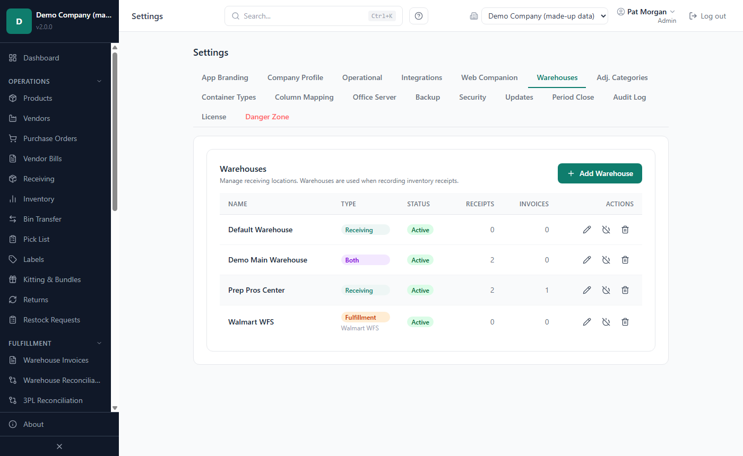Collapse the FULFILLMENT section
The image size is (743, 456).
tap(55, 343)
